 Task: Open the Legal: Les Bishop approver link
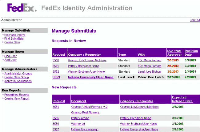[x=149, y=71]
